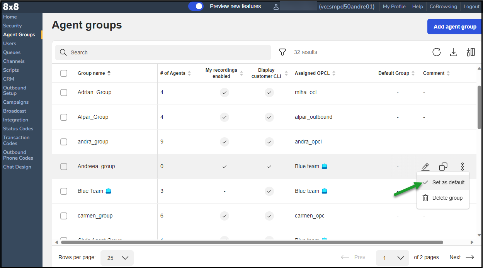The height and width of the screenshot is (268, 483).
Task: Select the Alpar_Group row checkbox
Action: (x=64, y=117)
